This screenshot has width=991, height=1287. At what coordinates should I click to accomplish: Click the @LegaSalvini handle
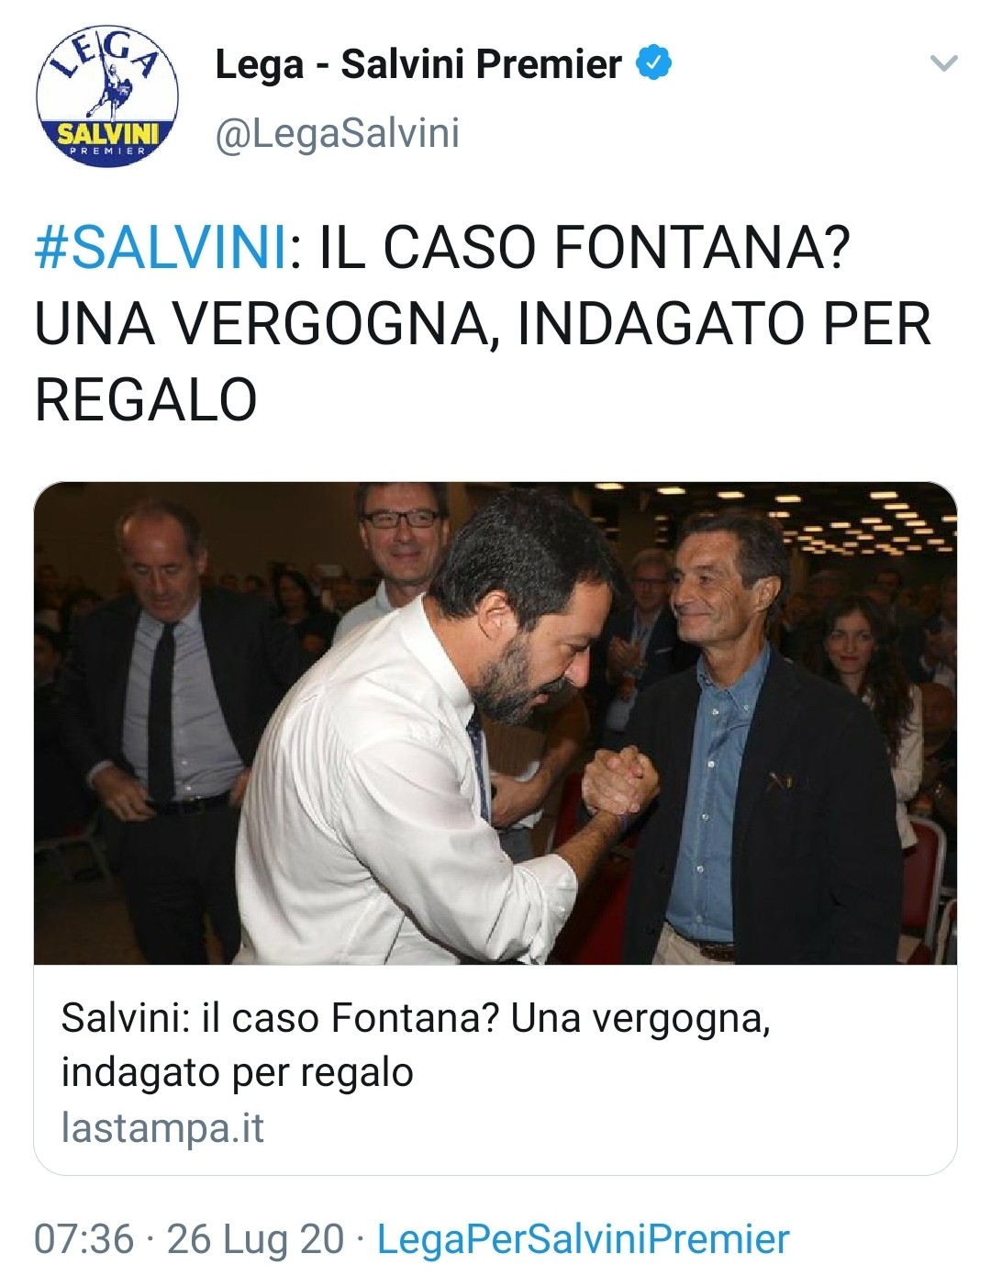[x=337, y=133]
